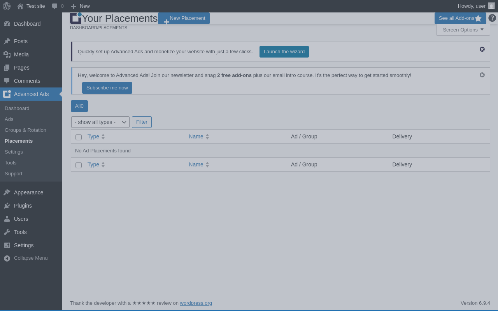The width and height of the screenshot is (498, 311).
Task: Click the Version 6.9.4 footer text
Action: point(475,303)
